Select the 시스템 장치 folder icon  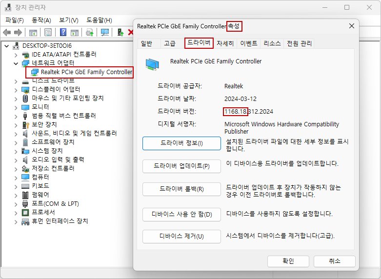tap(25, 151)
